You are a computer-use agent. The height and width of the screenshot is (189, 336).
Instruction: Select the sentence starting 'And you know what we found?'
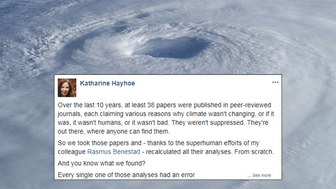(100, 163)
